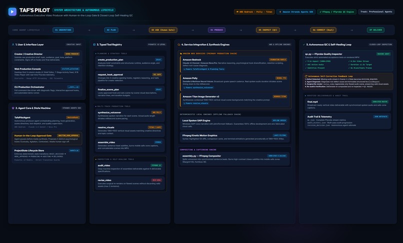403x243 pixels.
Task: Click the Amazon Strands Agents SDK badge
Action: pos(296,12)
